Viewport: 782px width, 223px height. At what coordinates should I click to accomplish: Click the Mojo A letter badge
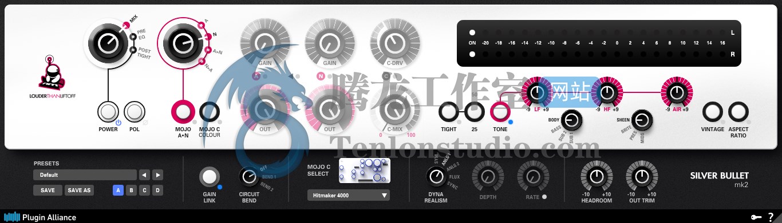(x=256, y=76)
